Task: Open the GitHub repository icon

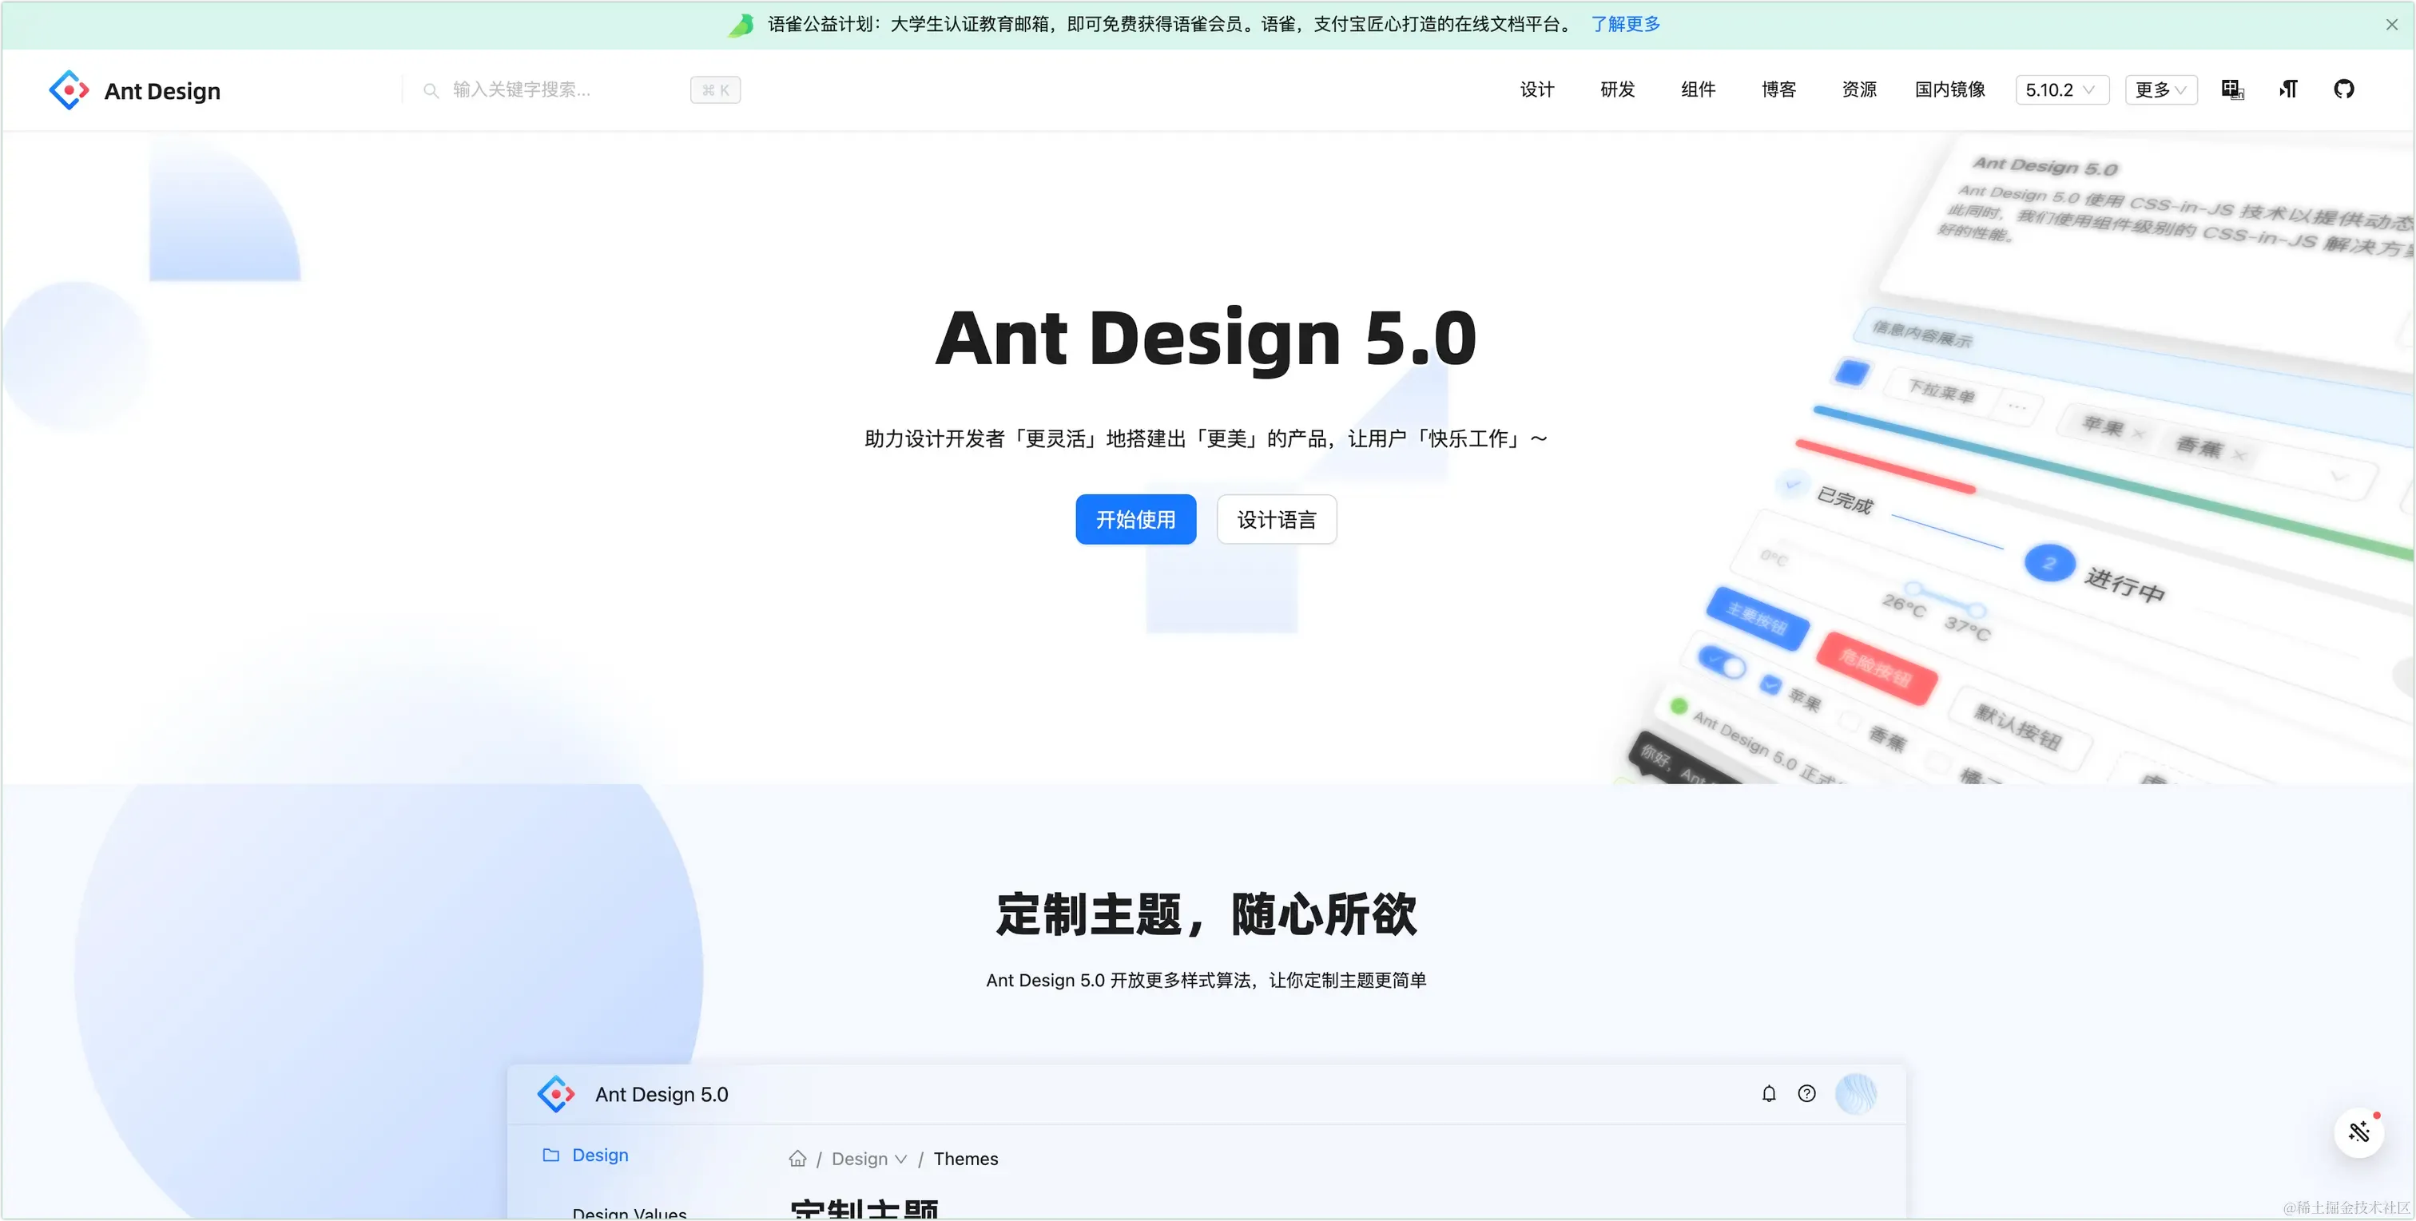Action: pos(2344,90)
